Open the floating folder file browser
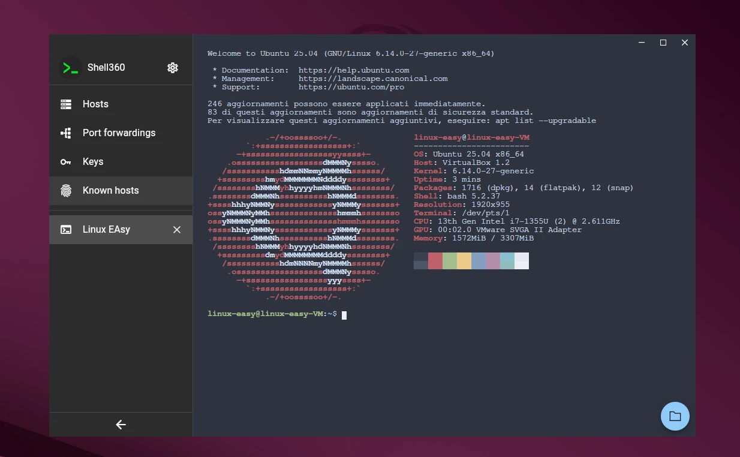Viewport: 740px width, 457px height. pos(675,416)
